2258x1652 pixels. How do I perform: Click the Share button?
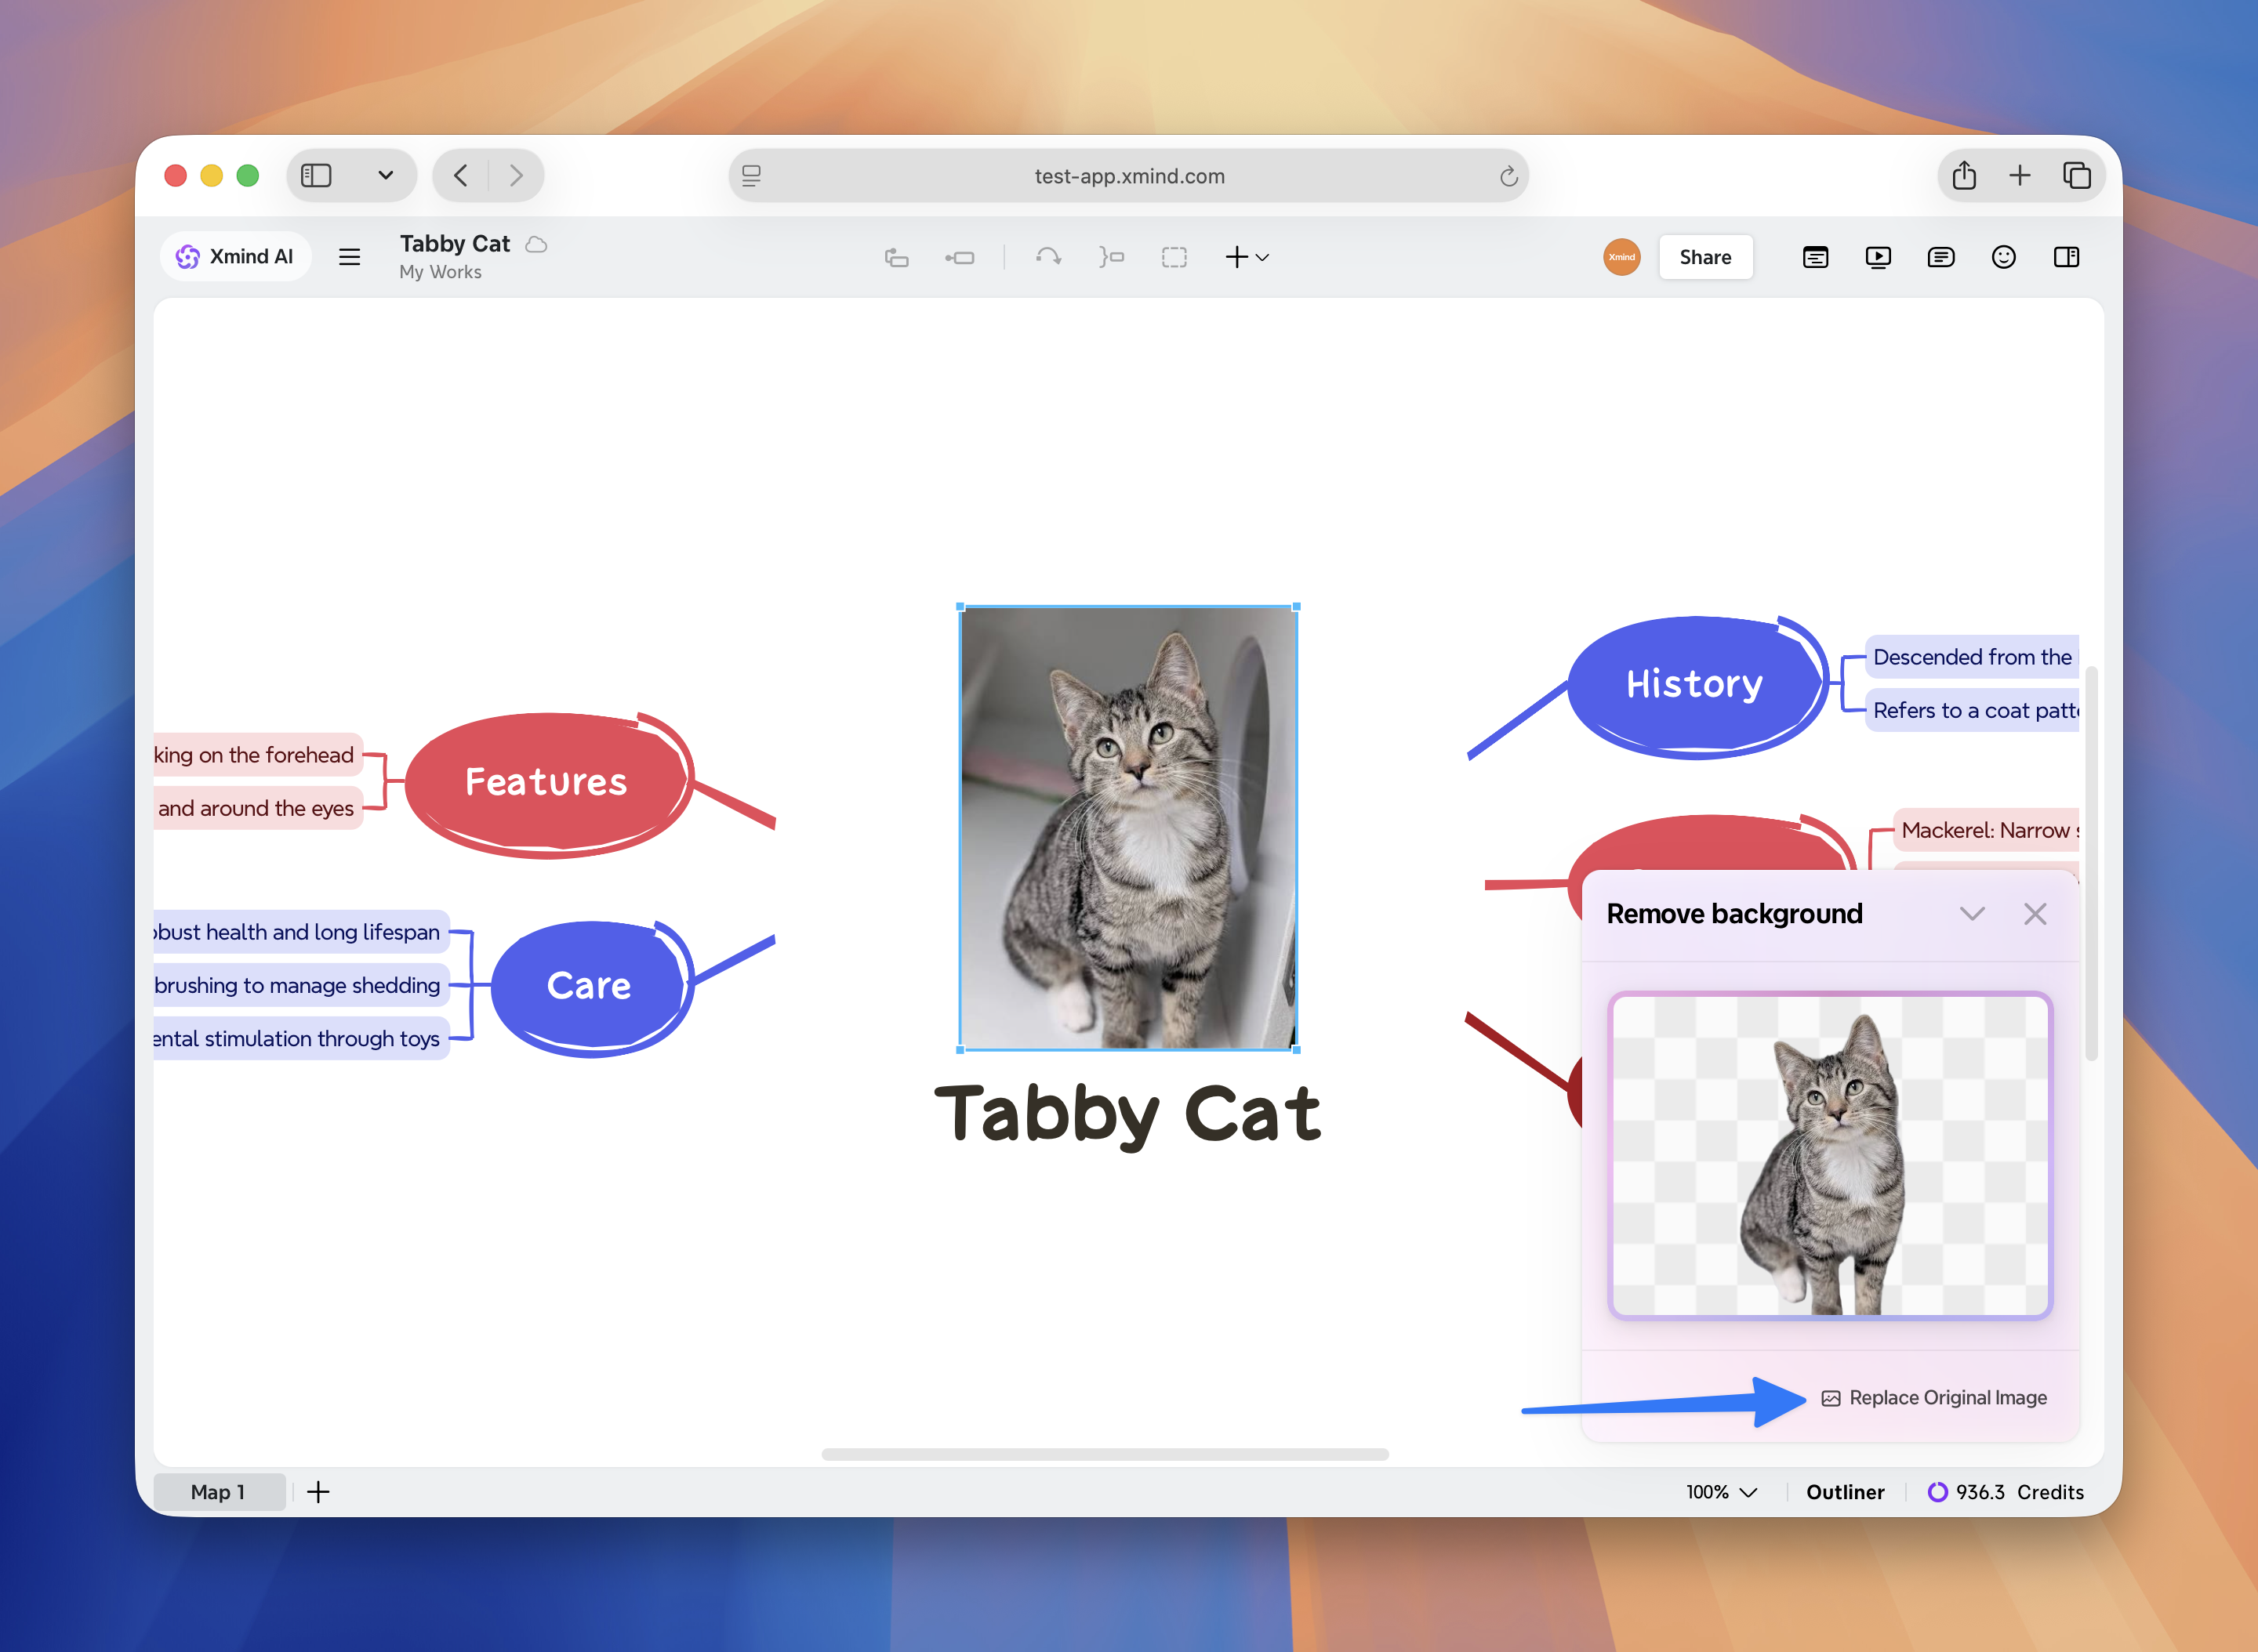(x=1704, y=257)
